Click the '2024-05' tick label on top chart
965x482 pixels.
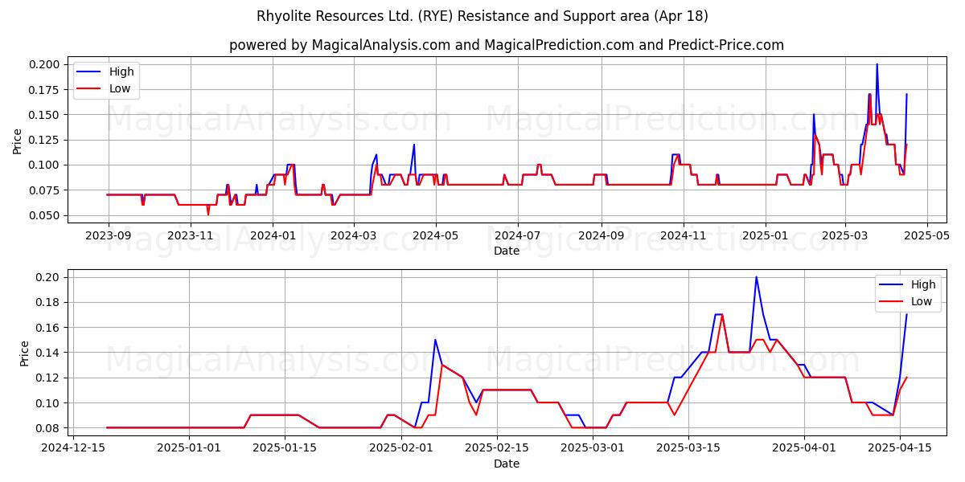(435, 235)
